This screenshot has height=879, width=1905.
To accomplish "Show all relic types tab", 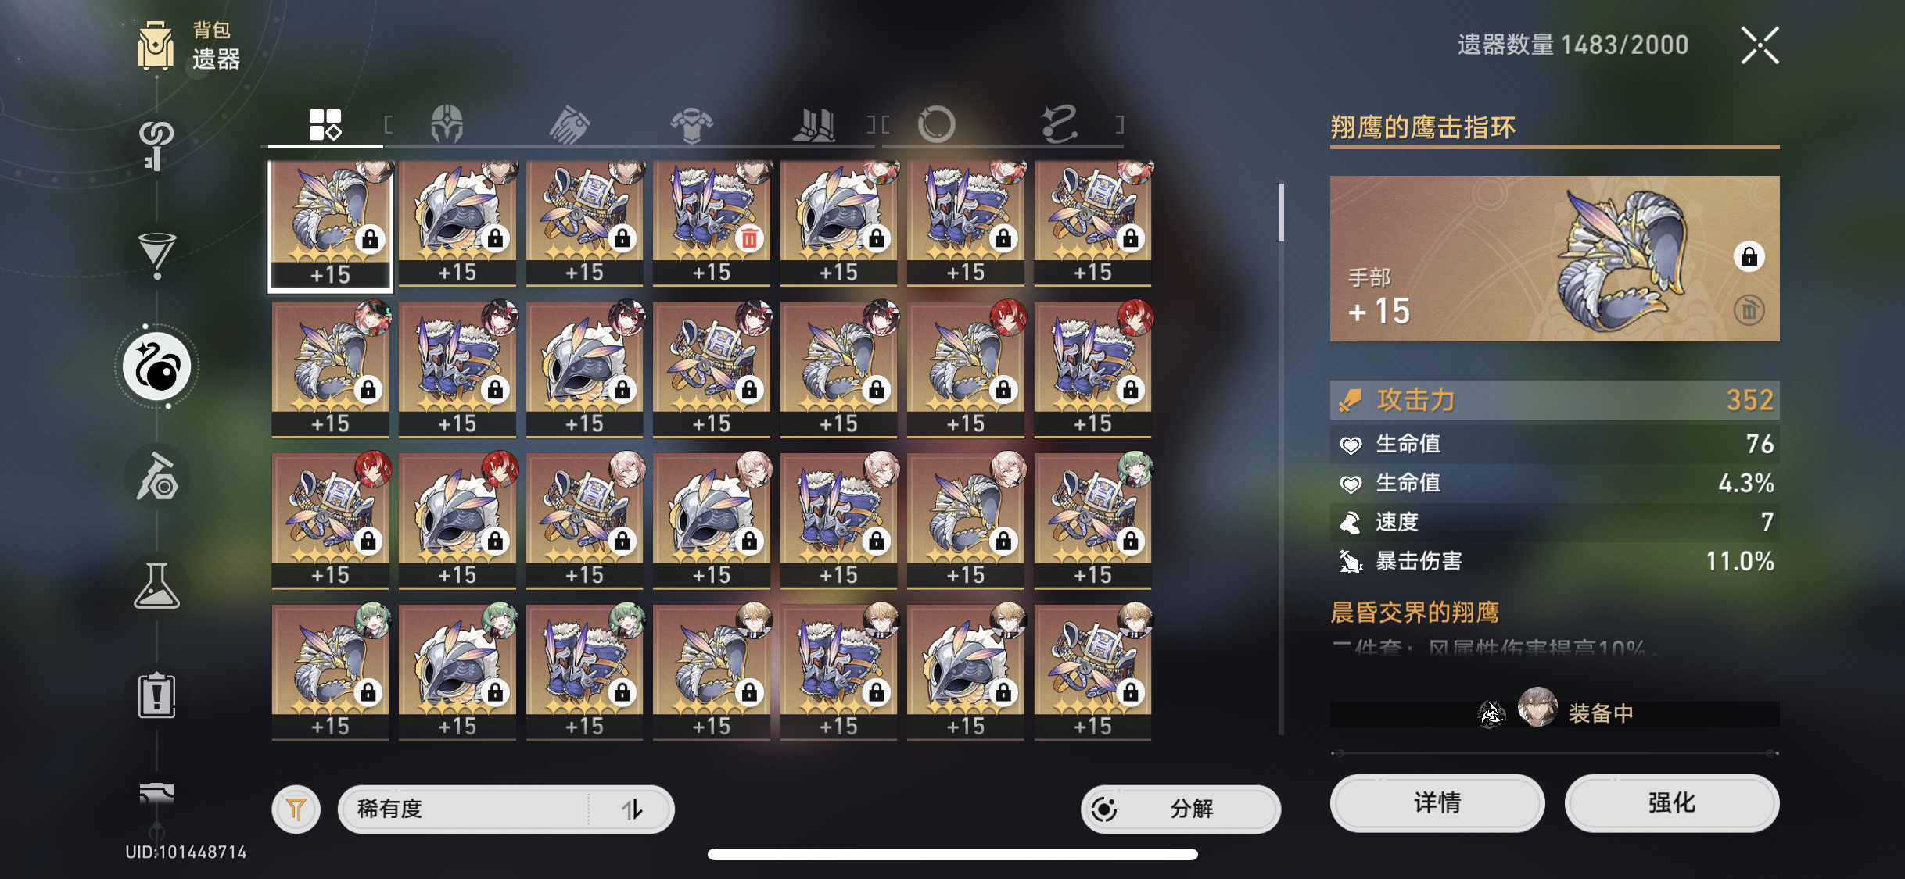I will point(325,124).
